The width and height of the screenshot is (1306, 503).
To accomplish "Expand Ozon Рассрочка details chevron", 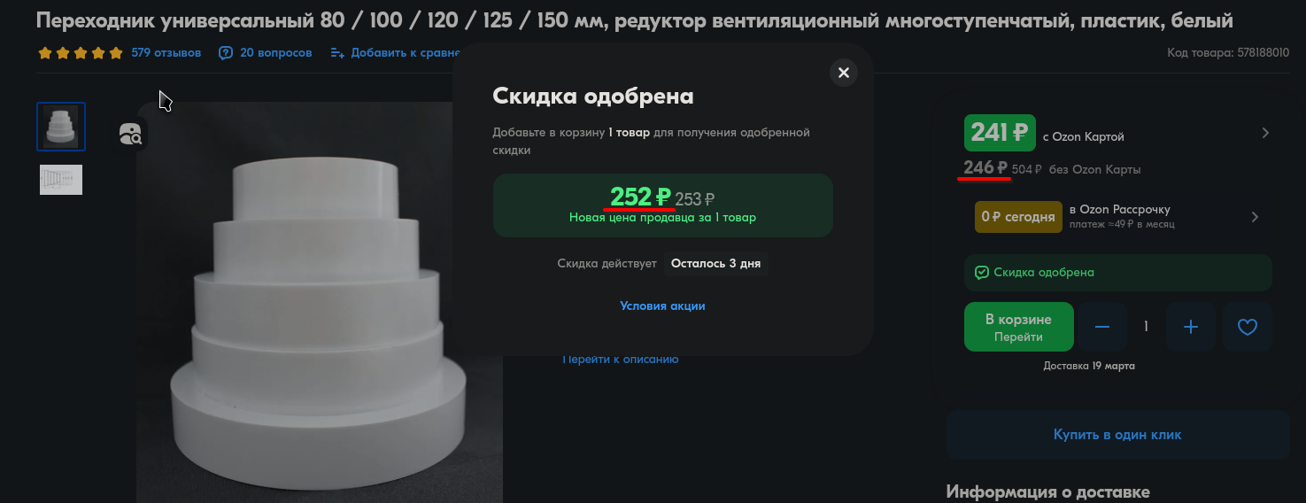I will [1255, 217].
